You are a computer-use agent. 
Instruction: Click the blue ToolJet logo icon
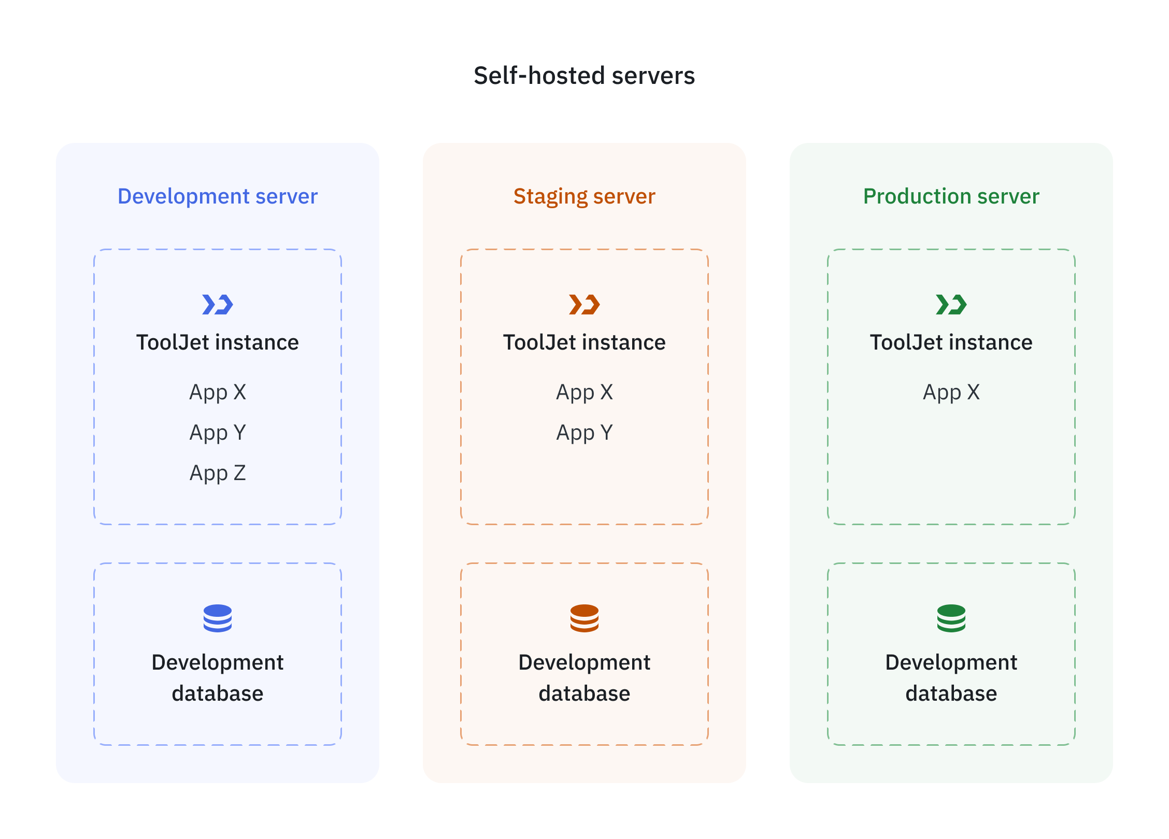pos(218,305)
